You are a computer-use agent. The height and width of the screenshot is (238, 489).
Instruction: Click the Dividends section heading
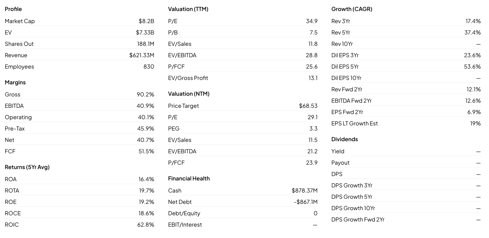point(344,139)
